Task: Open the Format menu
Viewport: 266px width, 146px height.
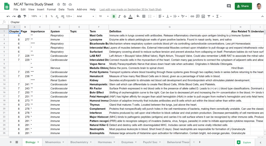Action: (51, 9)
